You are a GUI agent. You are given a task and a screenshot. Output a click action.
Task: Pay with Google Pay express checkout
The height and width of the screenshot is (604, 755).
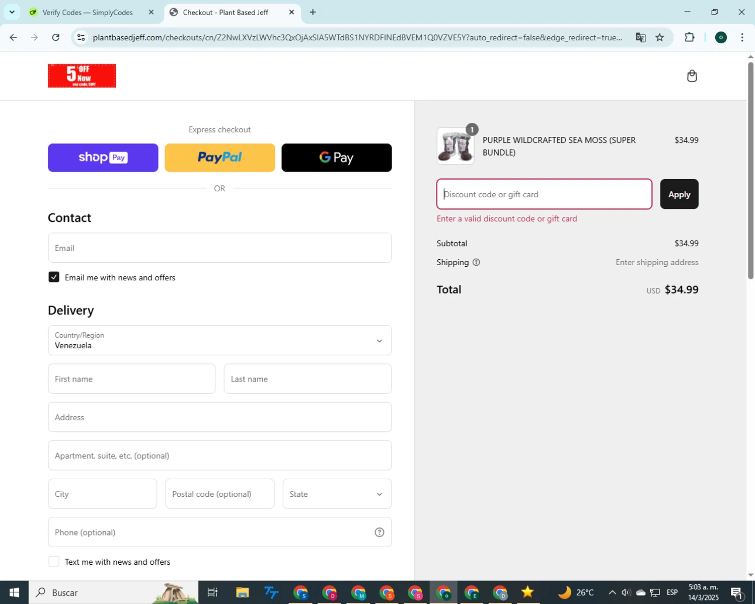click(x=337, y=158)
